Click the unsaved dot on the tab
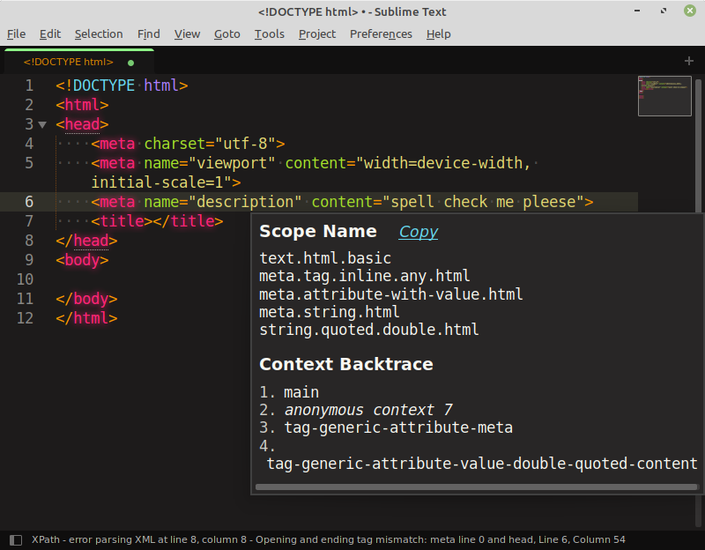This screenshot has height=550, width=705. click(130, 63)
